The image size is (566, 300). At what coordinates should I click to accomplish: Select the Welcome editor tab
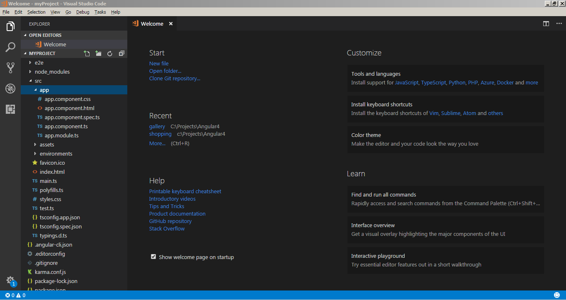click(x=153, y=24)
